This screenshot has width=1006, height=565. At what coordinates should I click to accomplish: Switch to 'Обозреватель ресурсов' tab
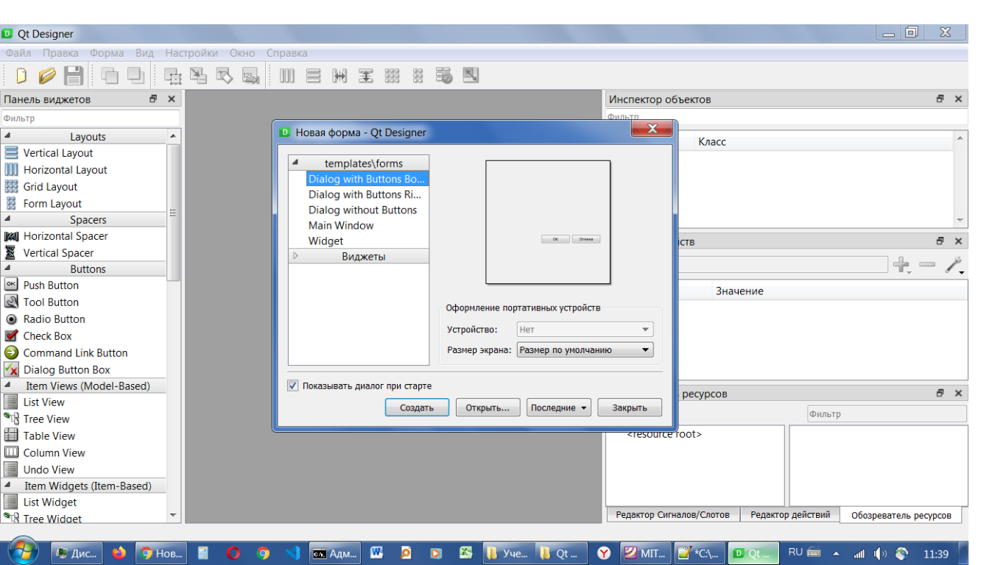(x=901, y=516)
